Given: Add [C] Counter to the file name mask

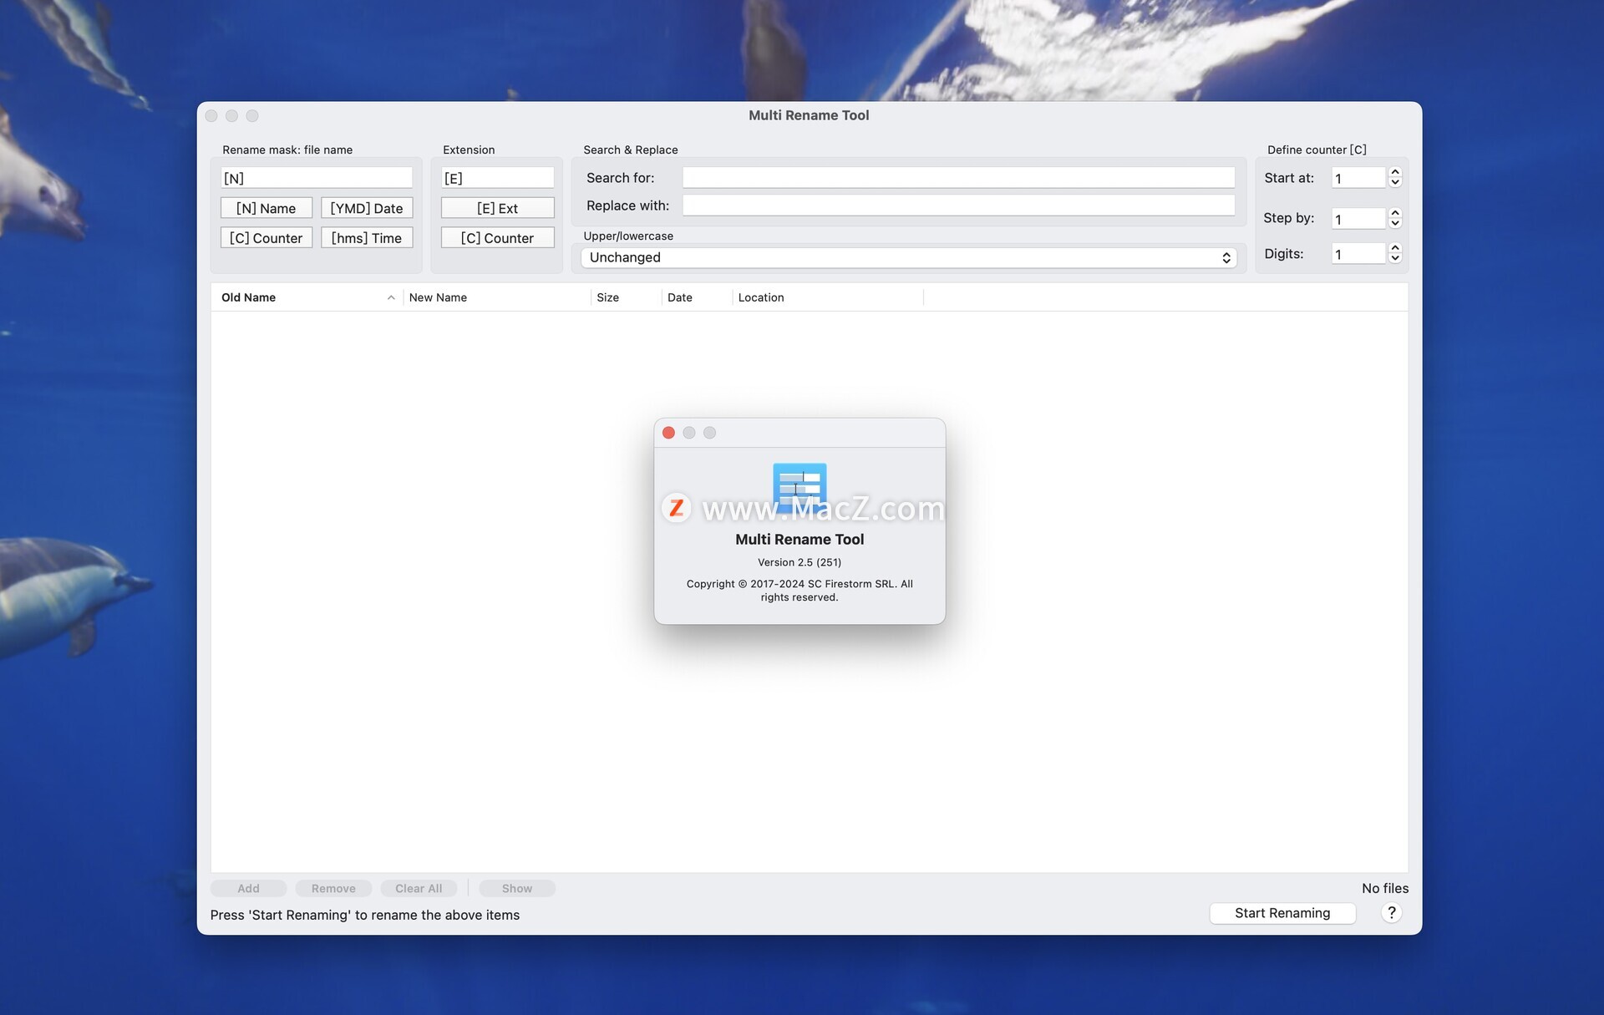Looking at the screenshot, I should [x=266, y=238].
